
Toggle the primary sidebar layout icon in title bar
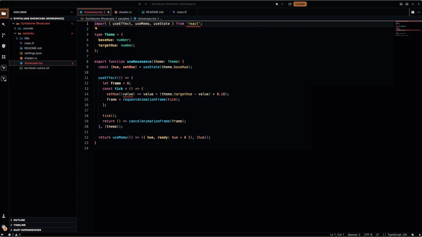(401, 4)
